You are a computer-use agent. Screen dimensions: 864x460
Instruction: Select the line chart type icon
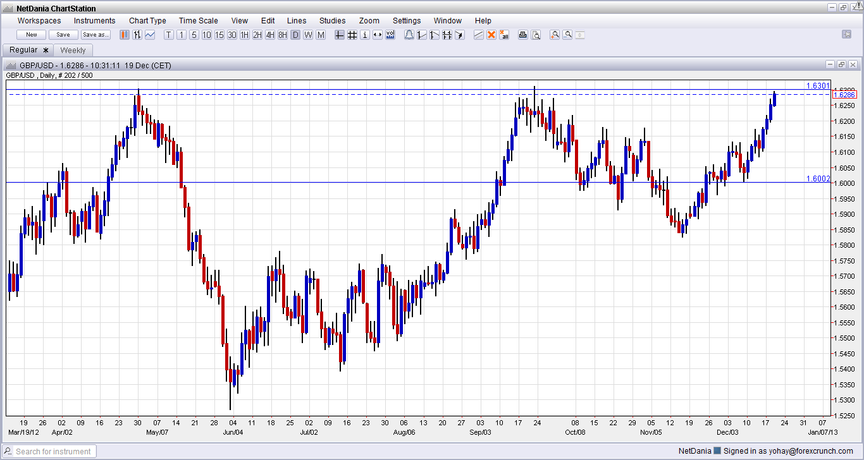[x=150, y=35]
